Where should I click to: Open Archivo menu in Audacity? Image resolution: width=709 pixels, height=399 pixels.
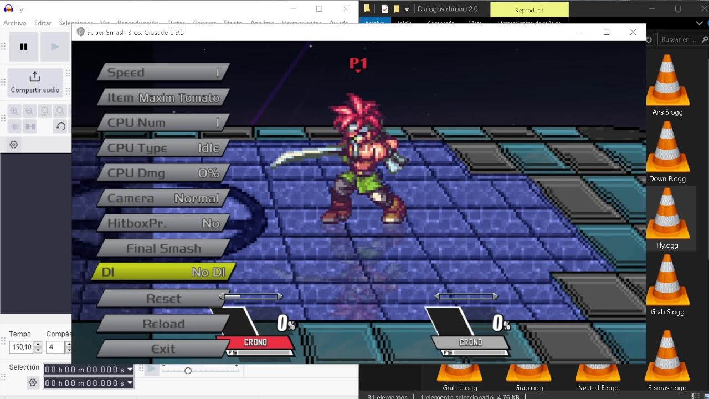(x=15, y=23)
